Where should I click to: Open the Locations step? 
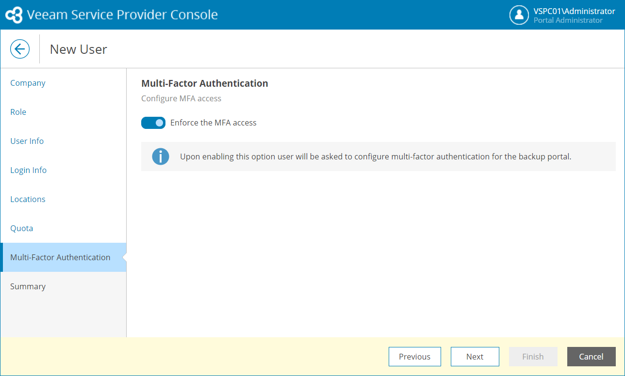(63, 199)
